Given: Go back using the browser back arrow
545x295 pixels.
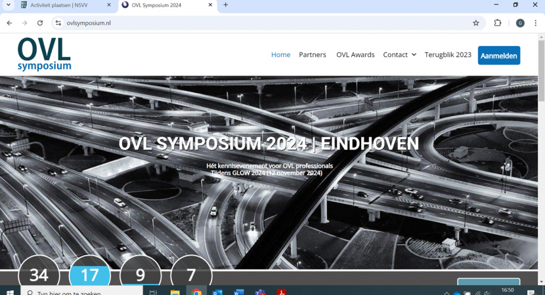Looking at the screenshot, I should click(9, 23).
